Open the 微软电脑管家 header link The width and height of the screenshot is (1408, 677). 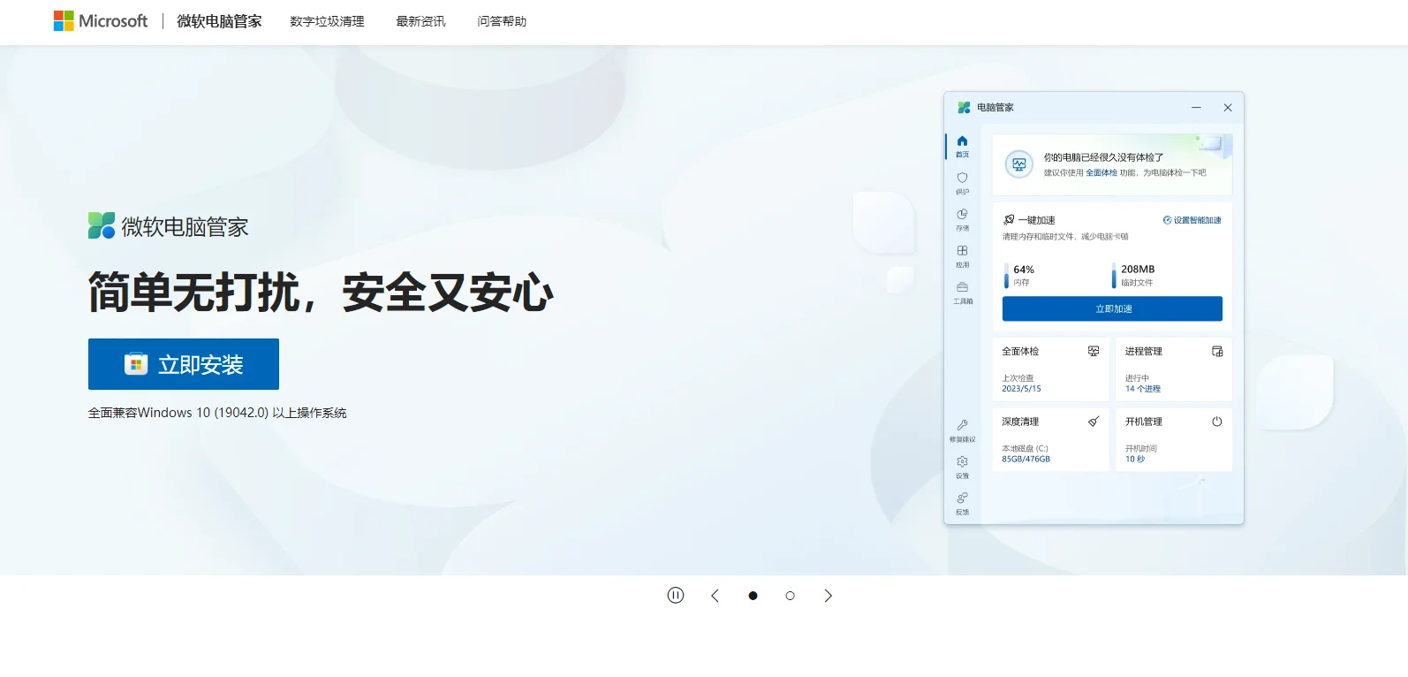click(x=219, y=21)
